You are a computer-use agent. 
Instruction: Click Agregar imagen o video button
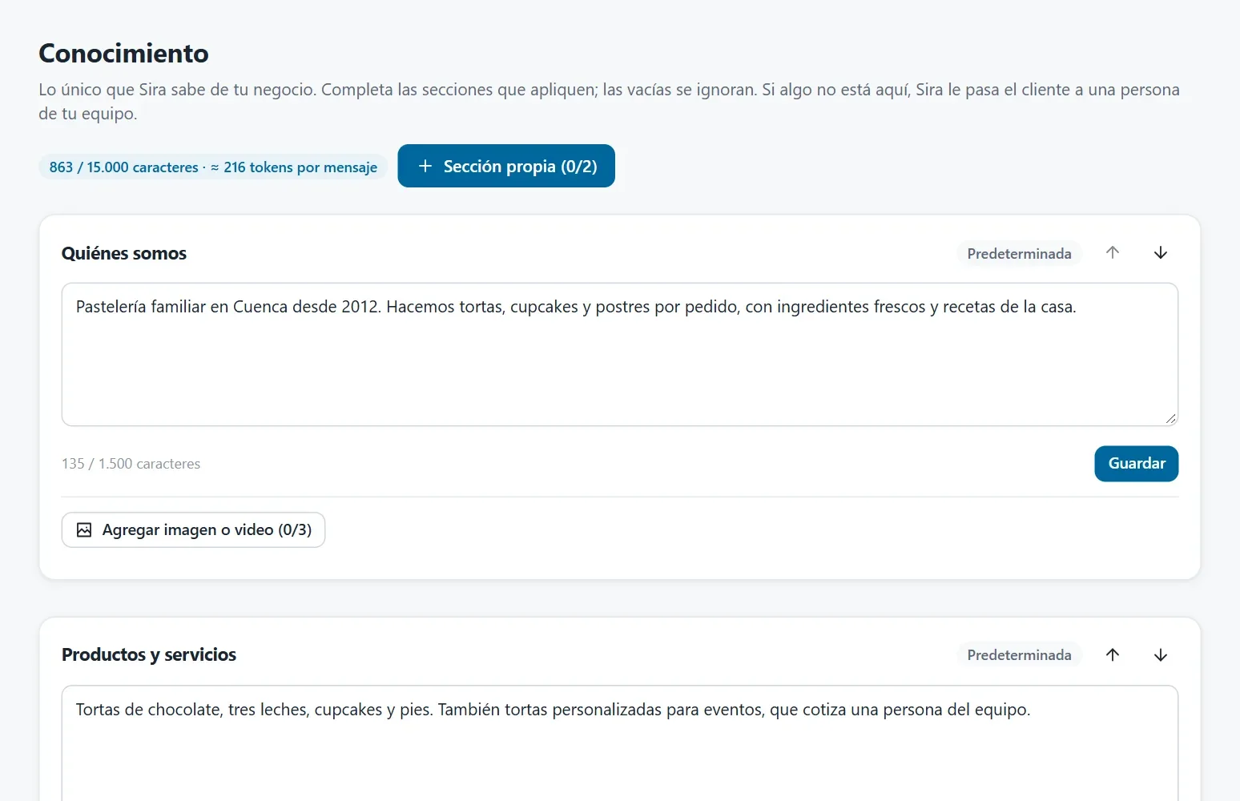click(193, 529)
